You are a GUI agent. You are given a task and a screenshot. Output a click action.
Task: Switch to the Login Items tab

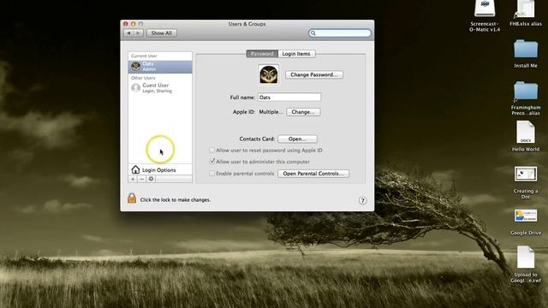coord(296,54)
